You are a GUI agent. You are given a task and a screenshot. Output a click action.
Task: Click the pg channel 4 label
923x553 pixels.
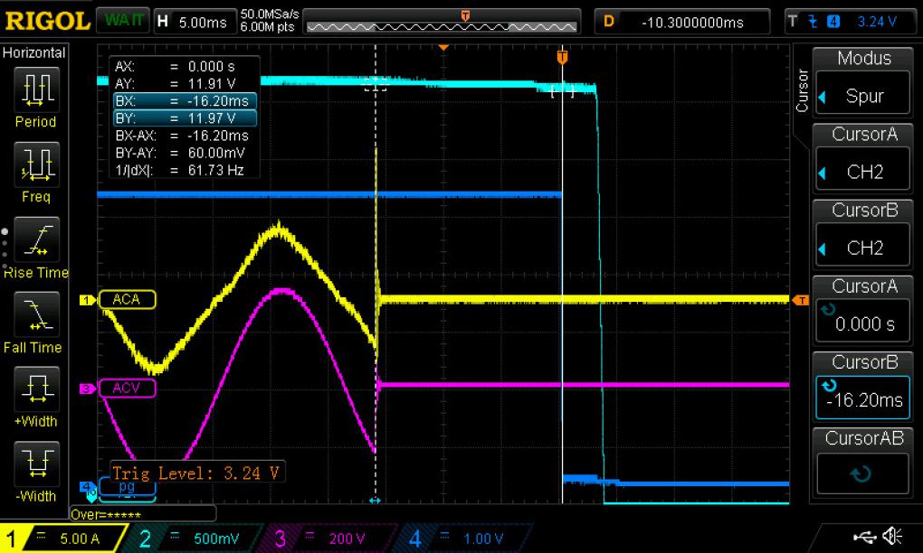(x=127, y=487)
